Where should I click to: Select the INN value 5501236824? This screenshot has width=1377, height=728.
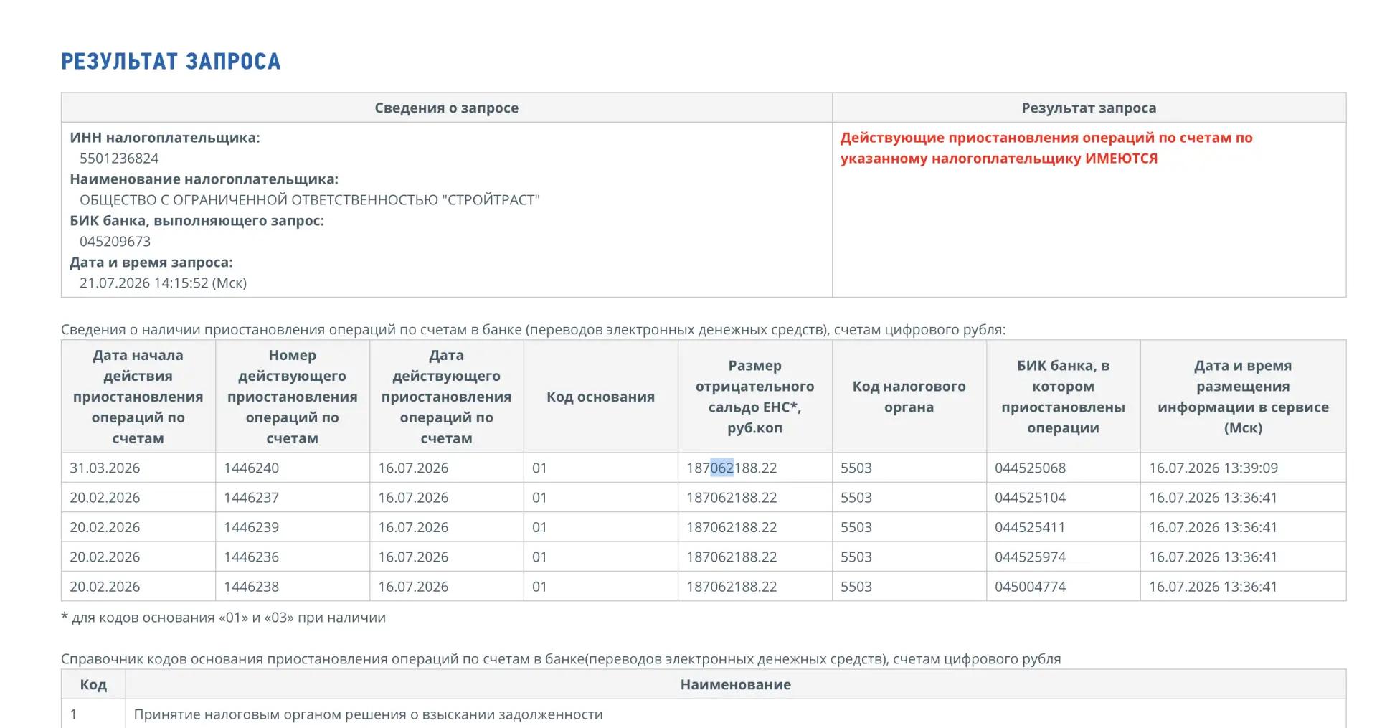point(119,159)
